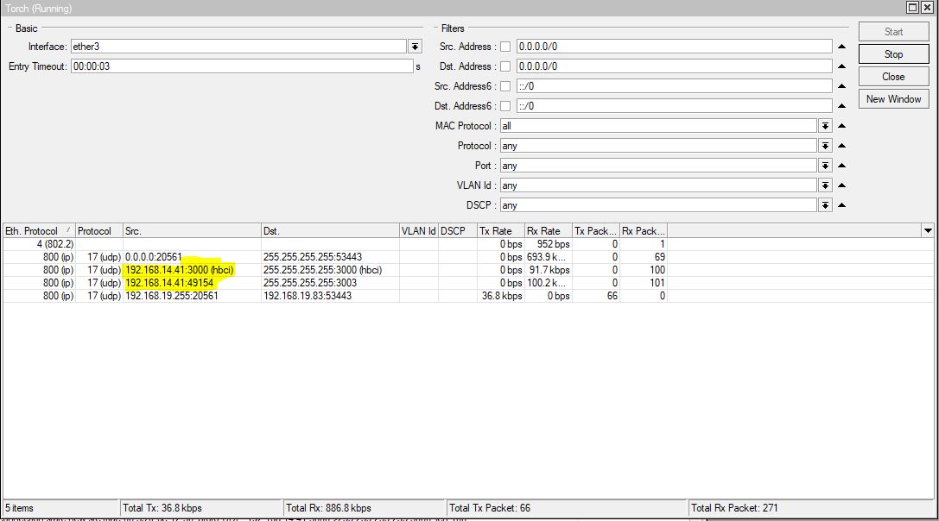Select destination 192.168.19.83:53443
This screenshot has height=521, width=939.
coord(330,296)
